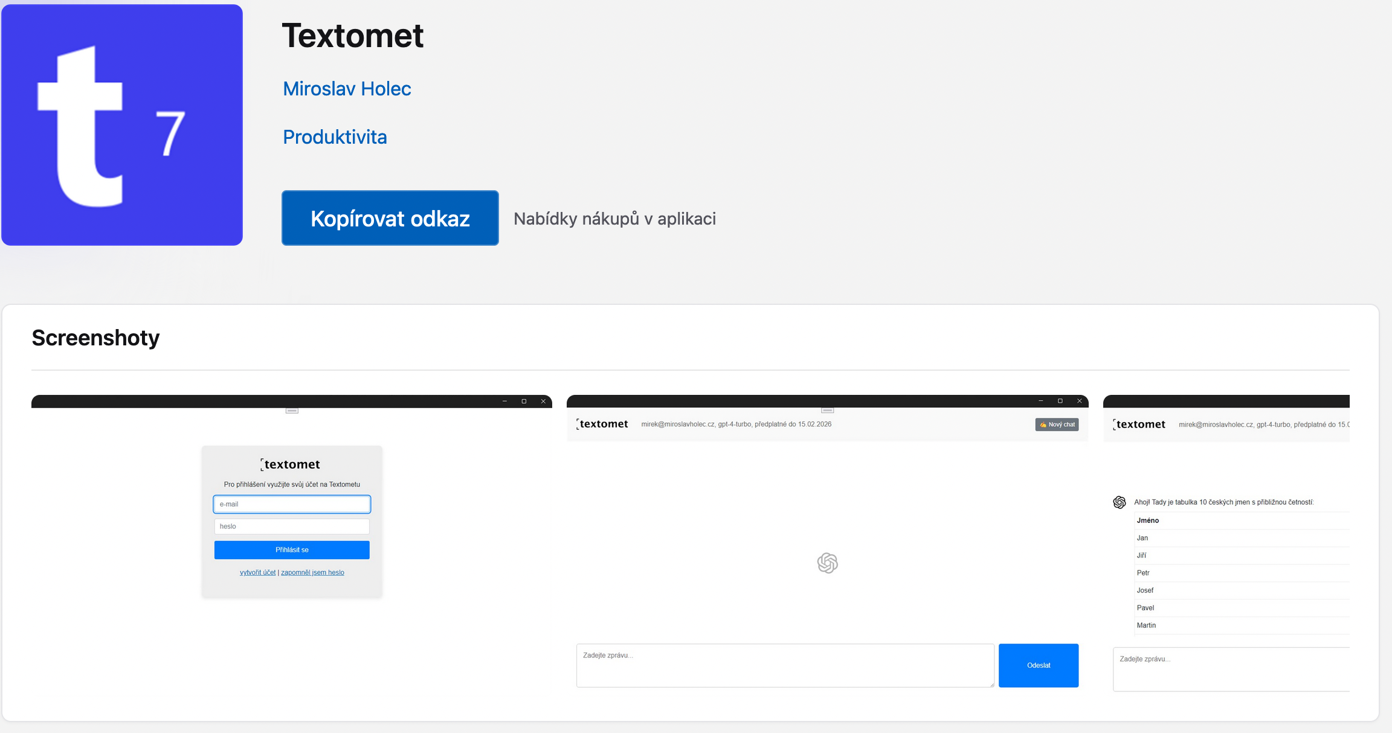Click the Nový chat button
1392x733 pixels.
(1057, 424)
